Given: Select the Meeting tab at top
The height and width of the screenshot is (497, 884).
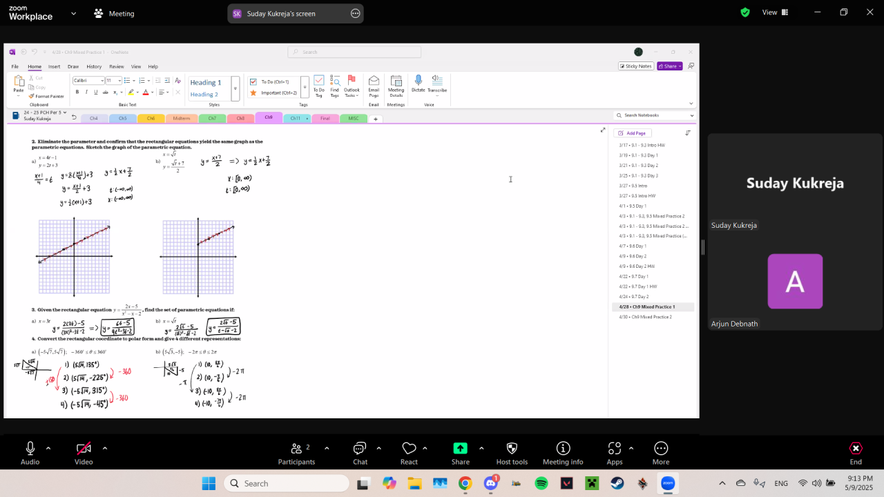Looking at the screenshot, I should (x=115, y=14).
